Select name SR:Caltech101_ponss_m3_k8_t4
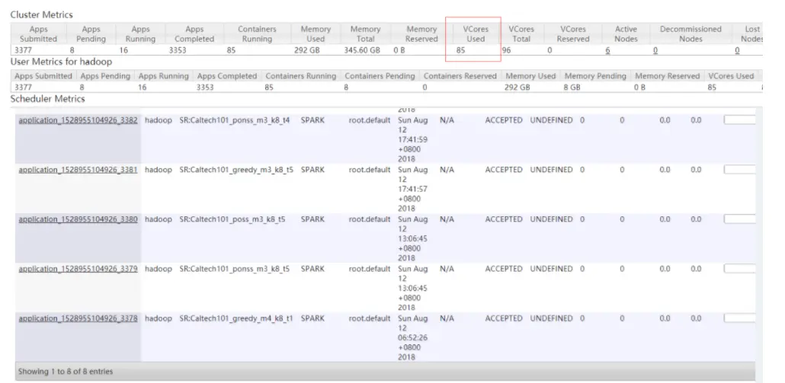This screenshot has width=785, height=383. point(234,120)
